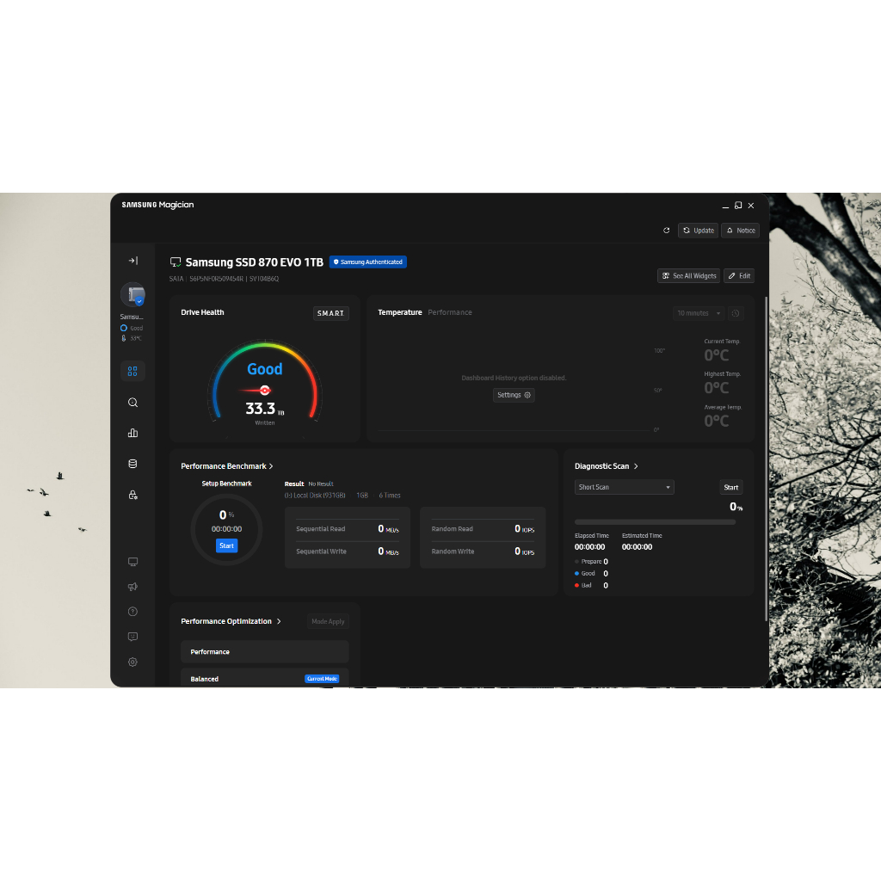Start the diagnostic scan
This screenshot has width=881, height=881.
[x=731, y=487]
